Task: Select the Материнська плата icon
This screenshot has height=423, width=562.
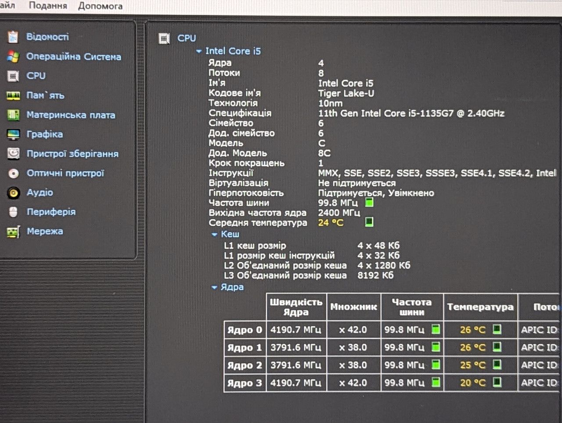Action: click(x=13, y=115)
